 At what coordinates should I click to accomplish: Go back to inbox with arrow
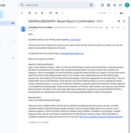pos(22,13)
